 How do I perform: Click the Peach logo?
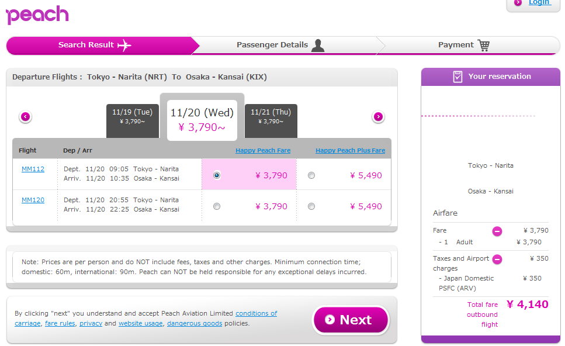(37, 15)
